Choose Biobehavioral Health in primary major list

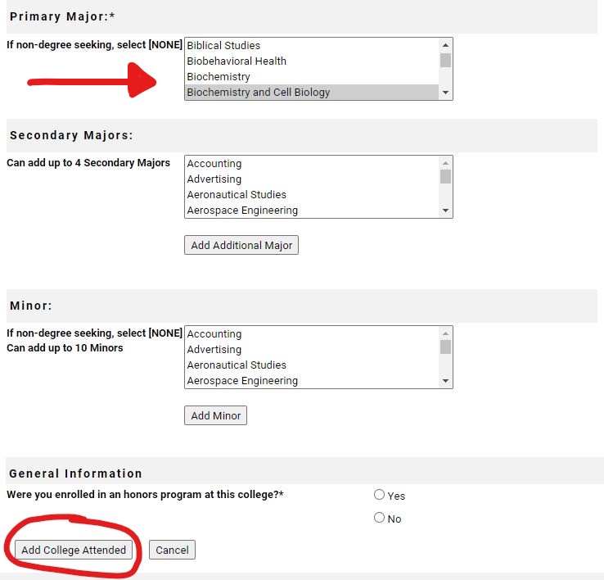[237, 61]
